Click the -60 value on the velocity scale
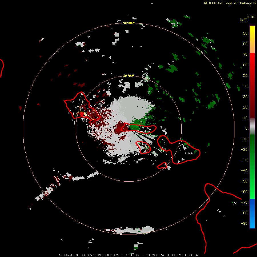Screen dimensions: 257x257 coord(244,192)
